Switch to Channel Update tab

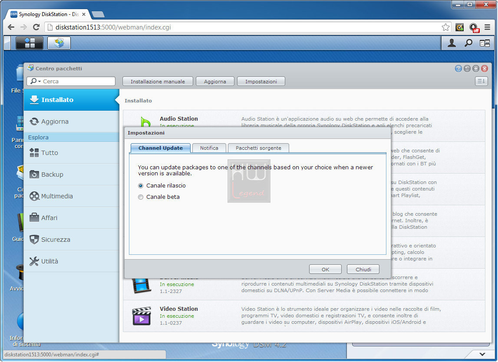click(160, 148)
